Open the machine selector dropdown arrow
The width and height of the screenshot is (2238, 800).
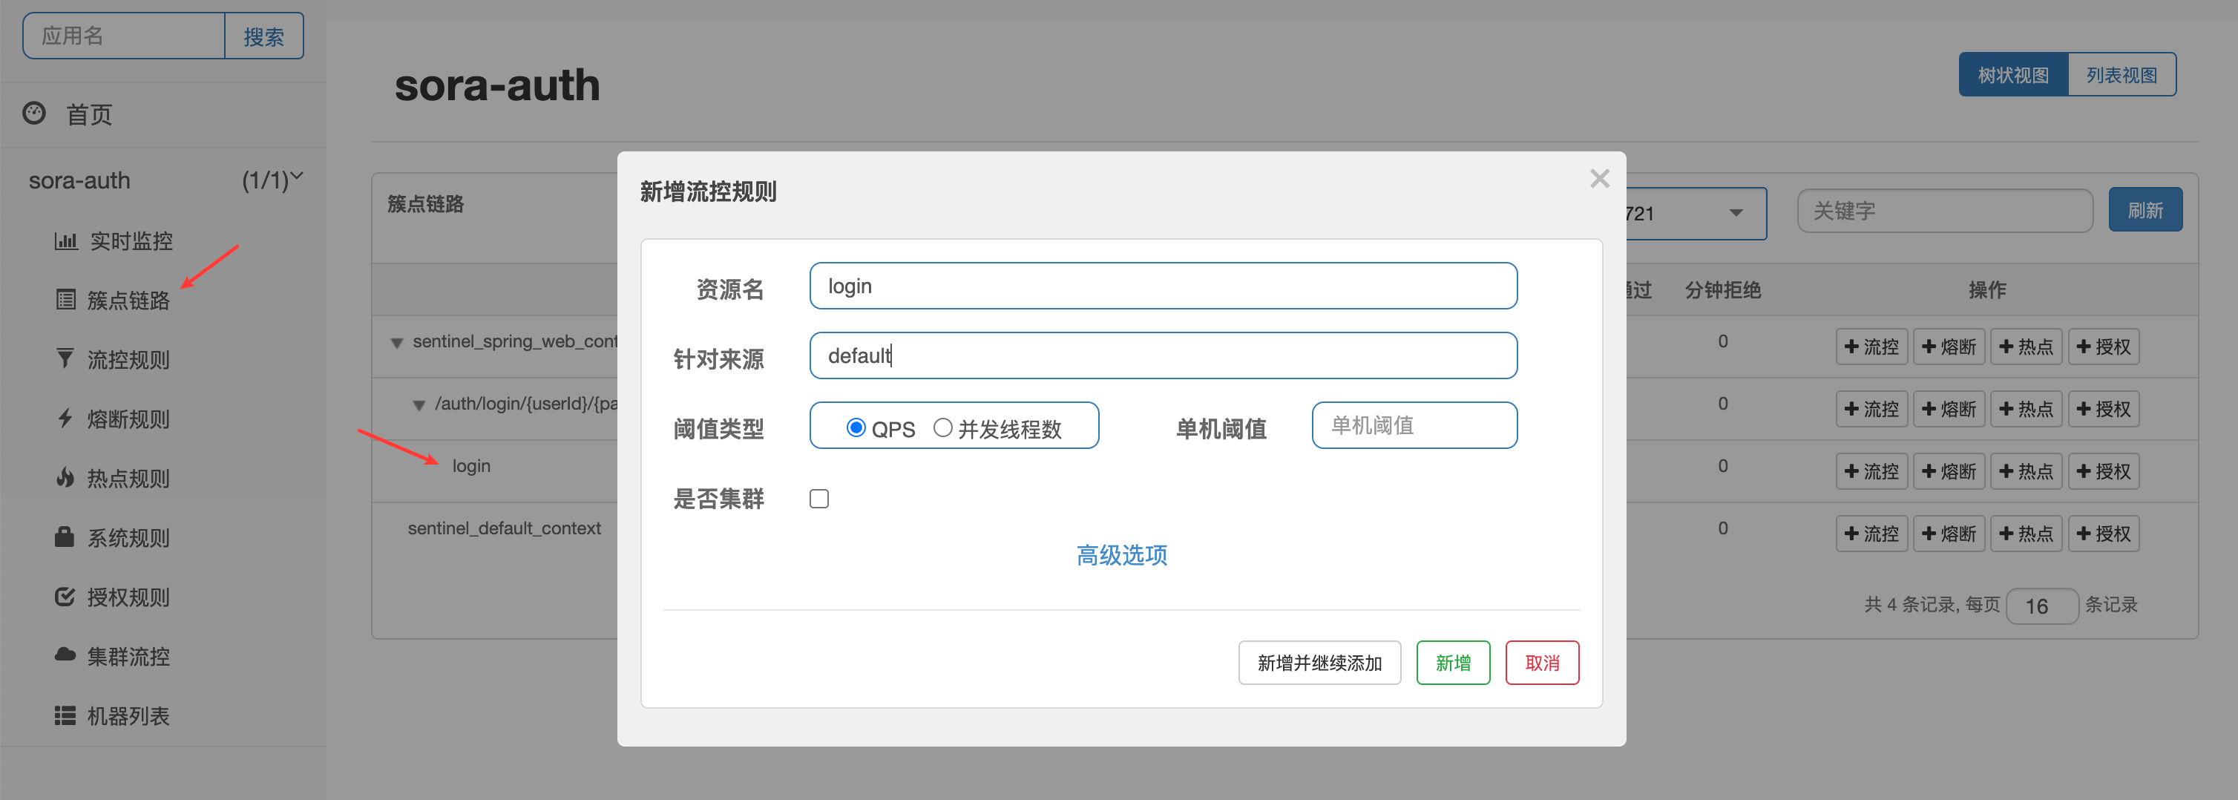(1736, 214)
